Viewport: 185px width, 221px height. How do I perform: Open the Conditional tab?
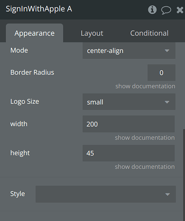pos(149,33)
